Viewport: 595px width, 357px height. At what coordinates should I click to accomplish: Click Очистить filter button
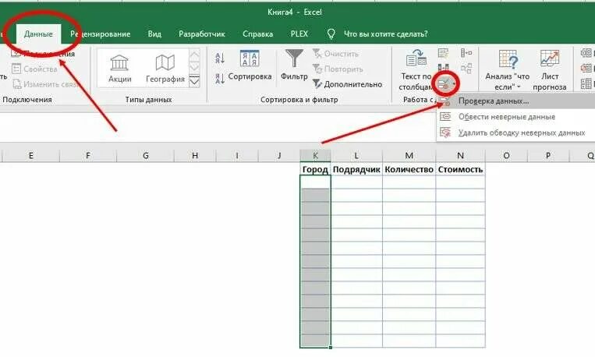pos(335,54)
